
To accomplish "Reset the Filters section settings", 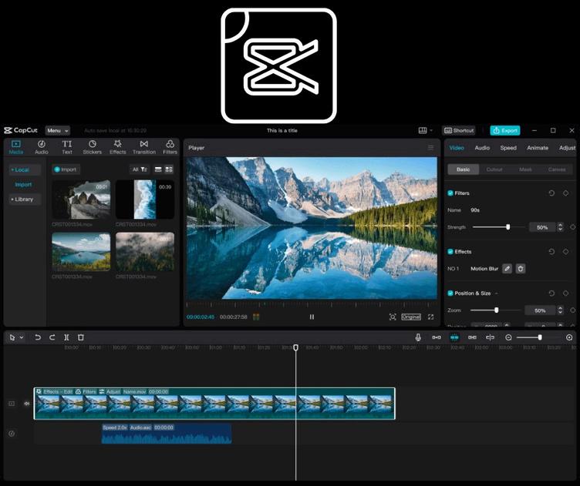I will [x=551, y=193].
